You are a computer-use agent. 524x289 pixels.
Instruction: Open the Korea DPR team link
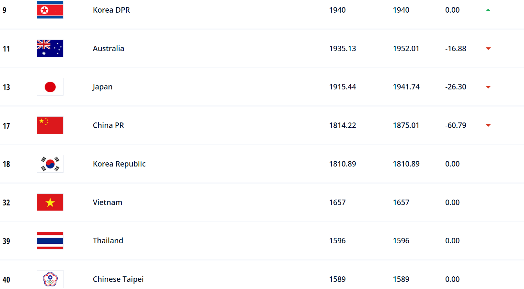point(111,10)
